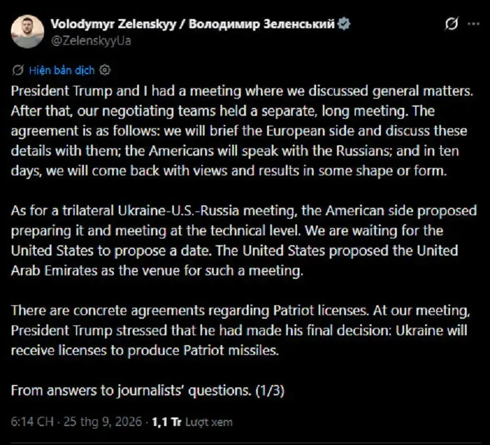The height and width of the screenshot is (445, 490).
Task: Open the @ZelenskyyUa handle link
Action: click(x=91, y=41)
